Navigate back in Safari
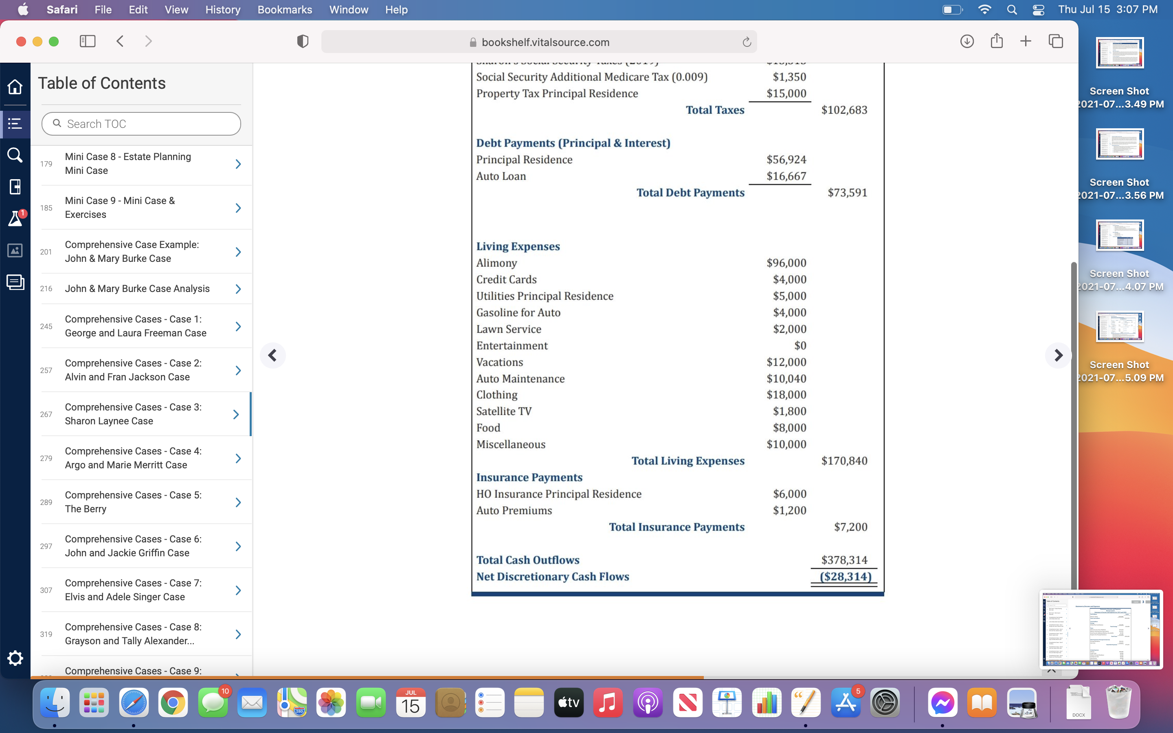The width and height of the screenshot is (1173, 733). pyautogui.click(x=120, y=41)
